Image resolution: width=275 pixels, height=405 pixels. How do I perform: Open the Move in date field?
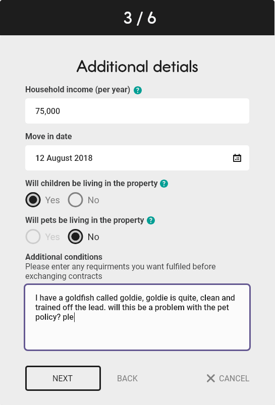coord(137,158)
